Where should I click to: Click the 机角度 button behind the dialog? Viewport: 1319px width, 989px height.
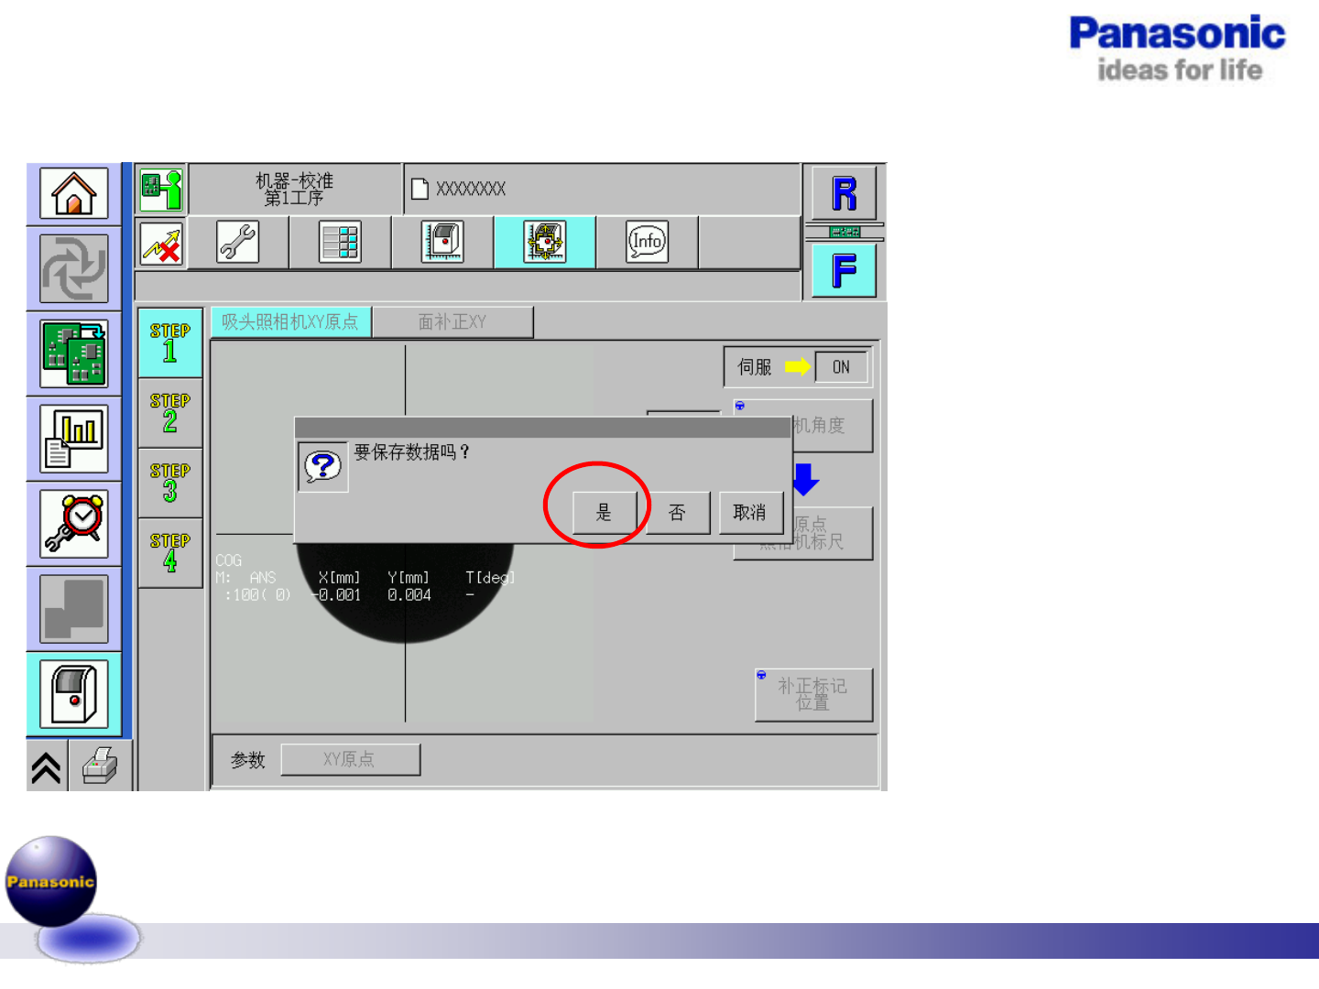coord(832,425)
